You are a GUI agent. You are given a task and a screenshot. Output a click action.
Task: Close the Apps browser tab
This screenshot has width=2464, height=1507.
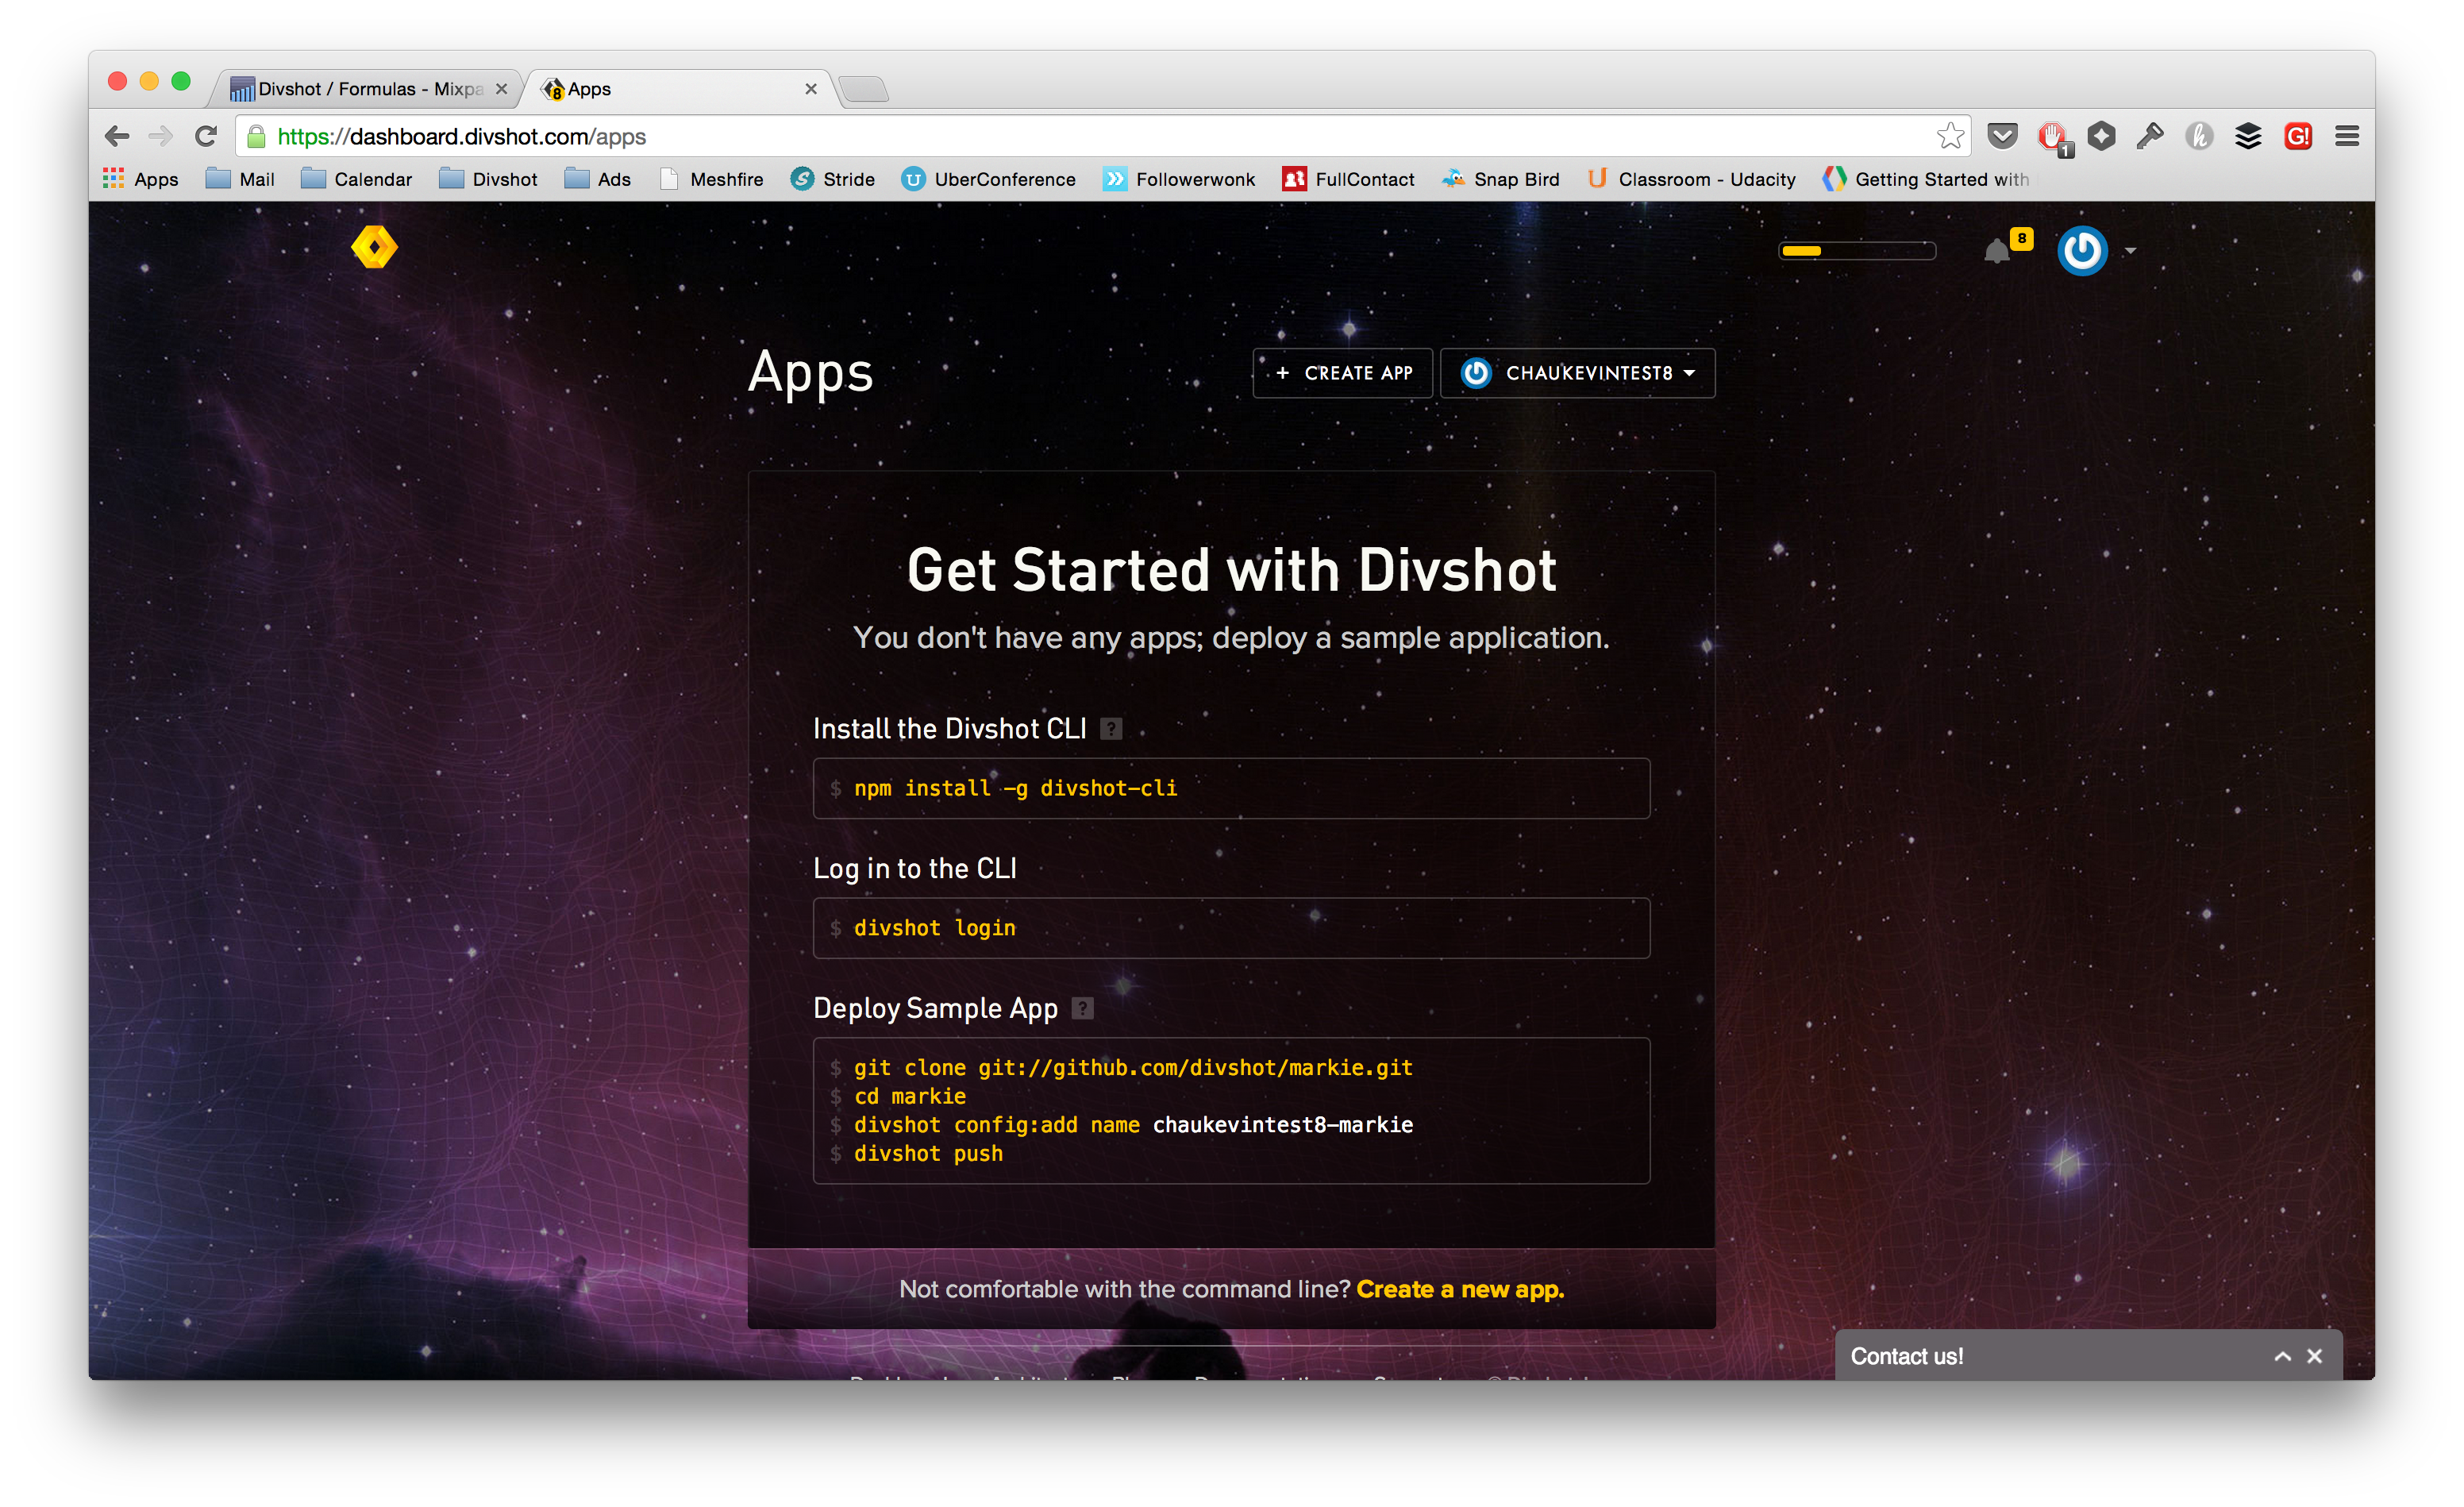pos(811,89)
